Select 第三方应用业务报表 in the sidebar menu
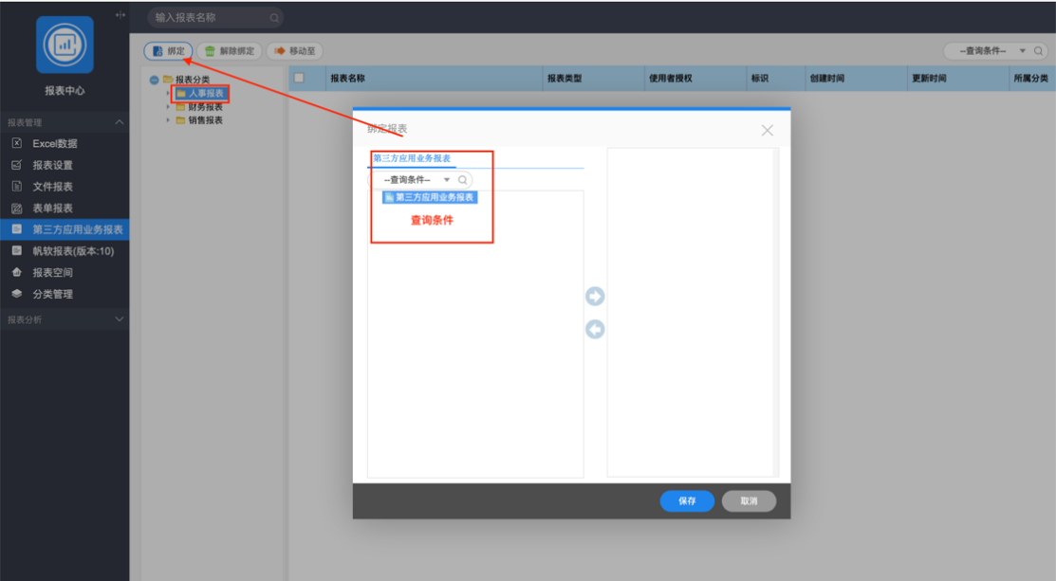1056x581 pixels. tap(77, 229)
